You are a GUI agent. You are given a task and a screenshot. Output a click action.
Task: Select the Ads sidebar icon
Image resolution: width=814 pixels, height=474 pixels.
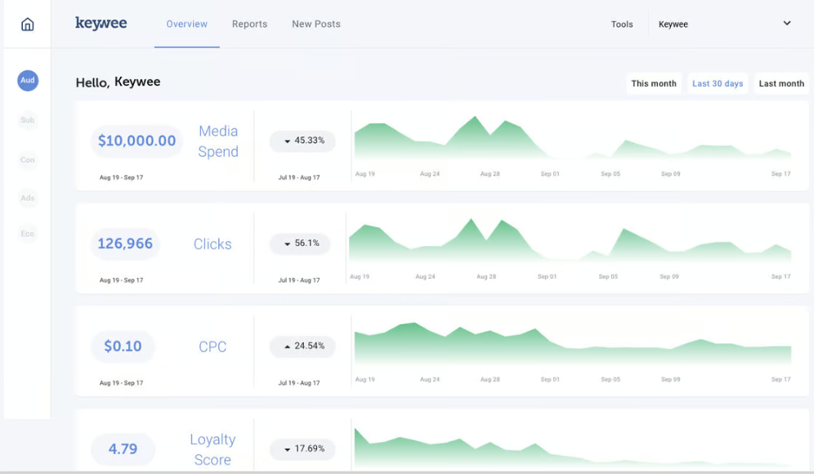tap(28, 198)
